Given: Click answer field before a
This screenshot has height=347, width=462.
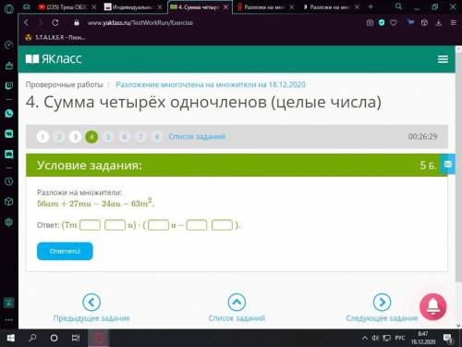Looking at the screenshot, I should pyautogui.click(x=158, y=225).
